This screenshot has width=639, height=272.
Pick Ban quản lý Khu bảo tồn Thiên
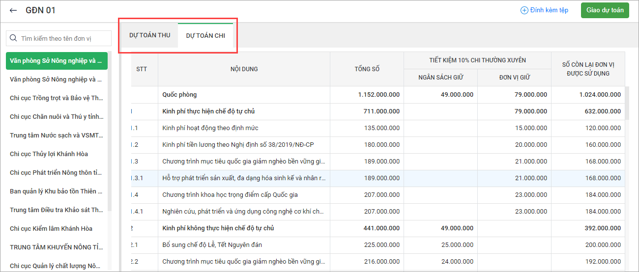(56, 191)
